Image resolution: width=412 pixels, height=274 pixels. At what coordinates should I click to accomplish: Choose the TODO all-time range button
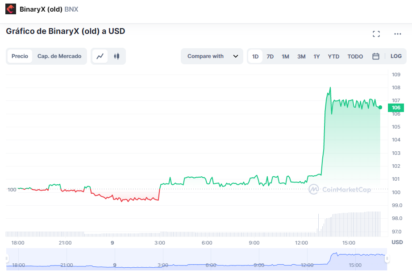pos(355,57)
